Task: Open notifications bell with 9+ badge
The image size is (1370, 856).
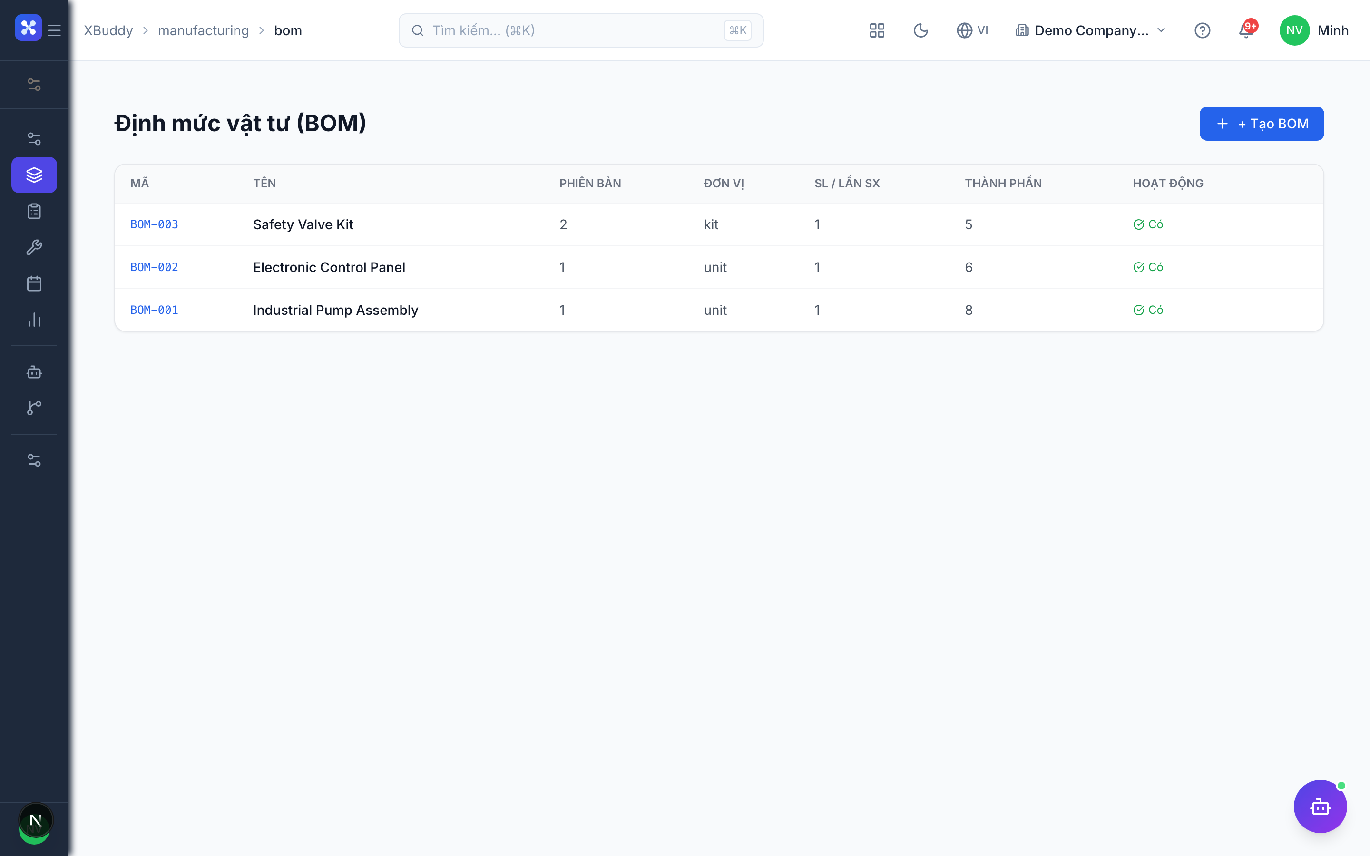Action: (1247, 30)
